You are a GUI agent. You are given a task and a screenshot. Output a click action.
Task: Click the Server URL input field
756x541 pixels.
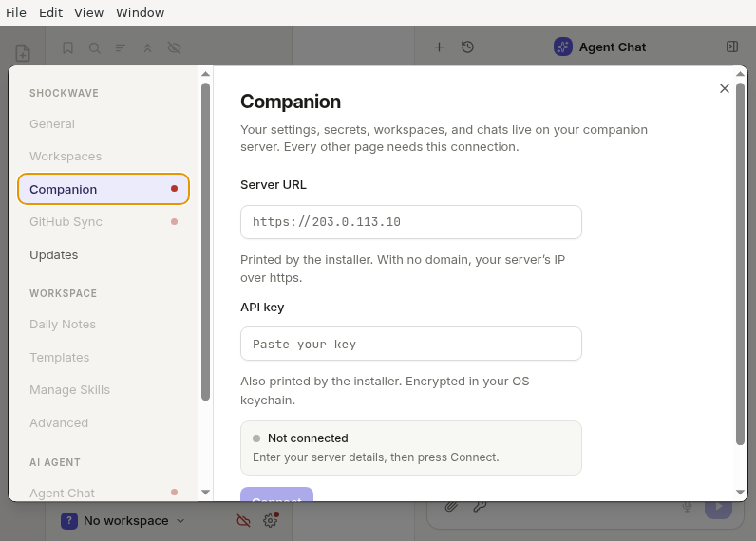pos(411,222)
